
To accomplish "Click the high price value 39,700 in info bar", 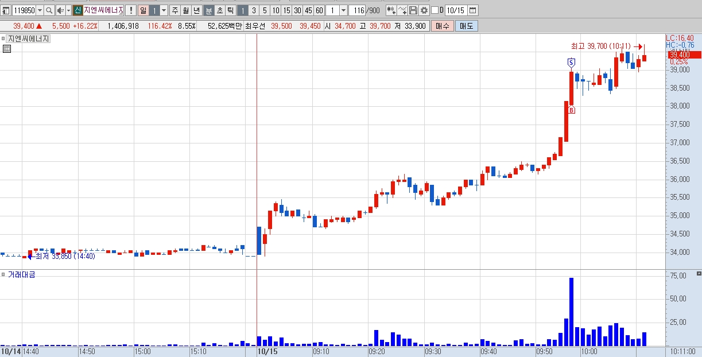I will point(380,26).
